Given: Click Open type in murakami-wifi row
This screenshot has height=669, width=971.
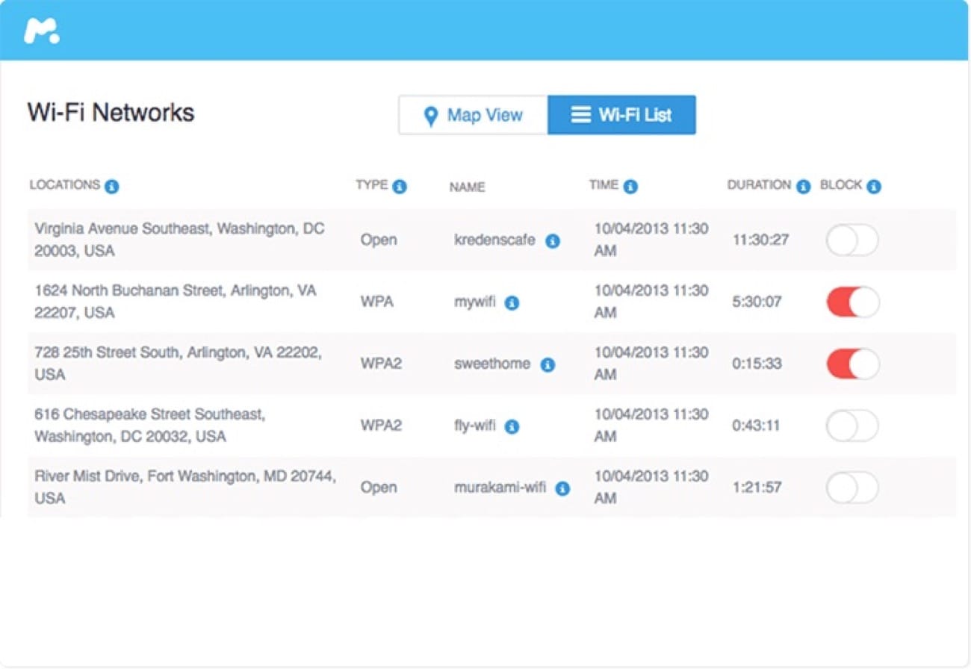Looking at the screenshot, I should point(379,488).
